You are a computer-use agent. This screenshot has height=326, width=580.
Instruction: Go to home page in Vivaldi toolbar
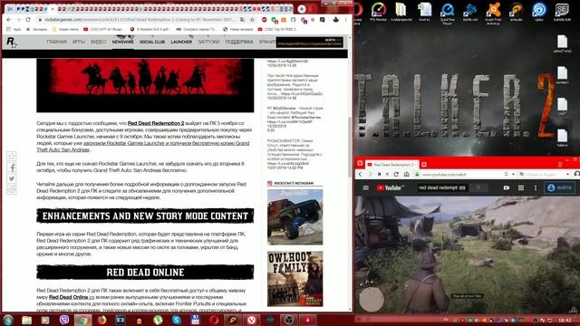click(406, 174)
